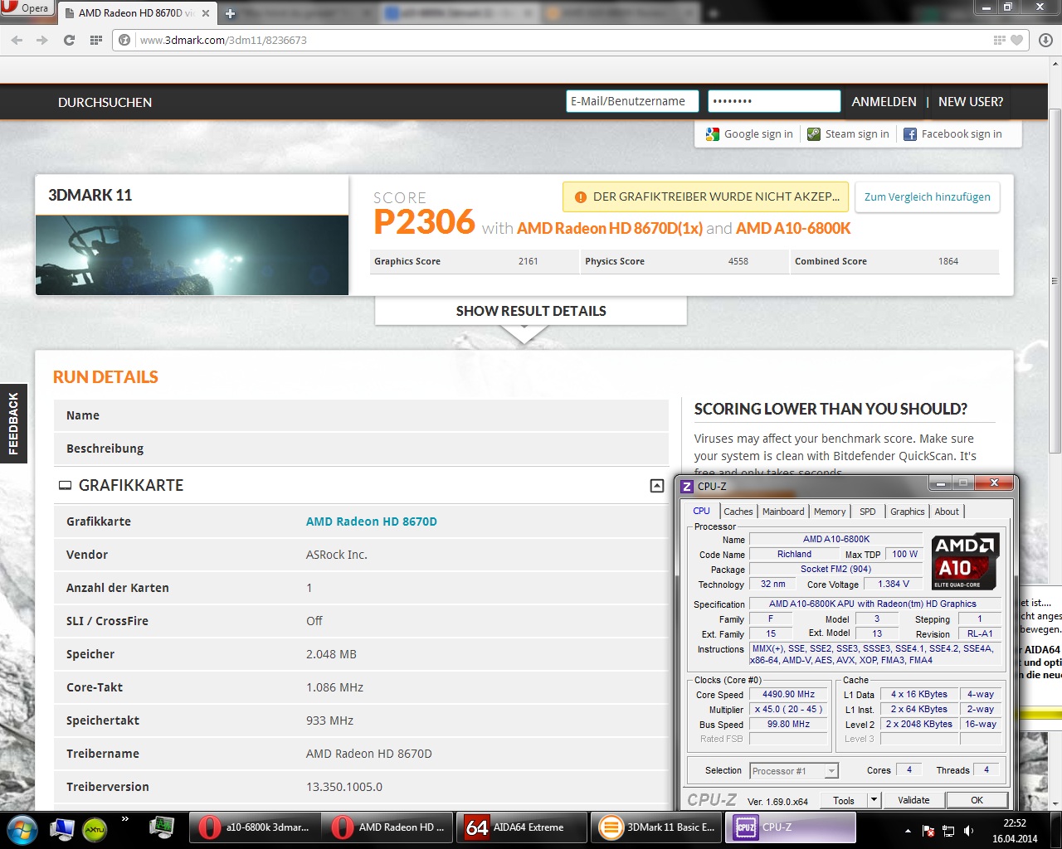Focus the E-Mail/Benutzername field

tap(632, 101)
